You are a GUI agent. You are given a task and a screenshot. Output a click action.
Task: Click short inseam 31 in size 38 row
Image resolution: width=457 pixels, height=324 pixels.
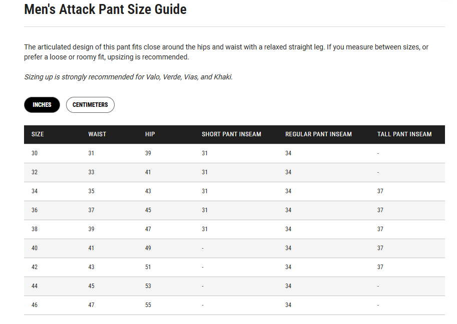[x=205, y=229]
